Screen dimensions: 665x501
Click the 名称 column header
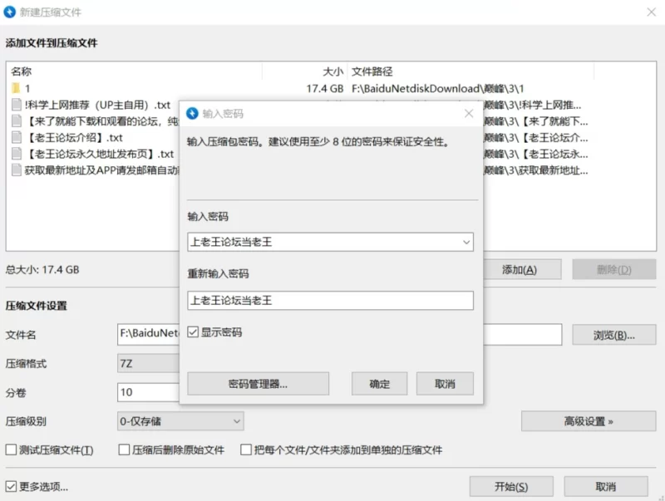tap(22, 71)
